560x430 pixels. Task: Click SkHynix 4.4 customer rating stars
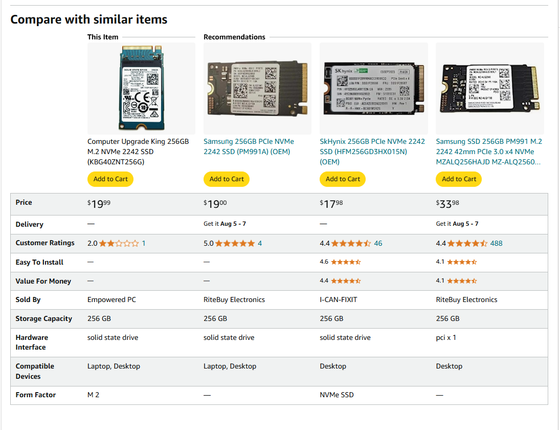point(351,244)
